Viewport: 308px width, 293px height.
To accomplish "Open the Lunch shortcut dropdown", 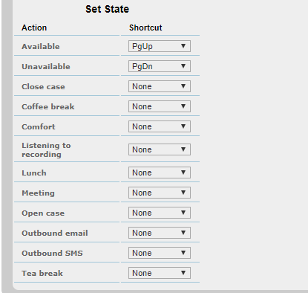I will pyautogui.click(x=160, y=173).
